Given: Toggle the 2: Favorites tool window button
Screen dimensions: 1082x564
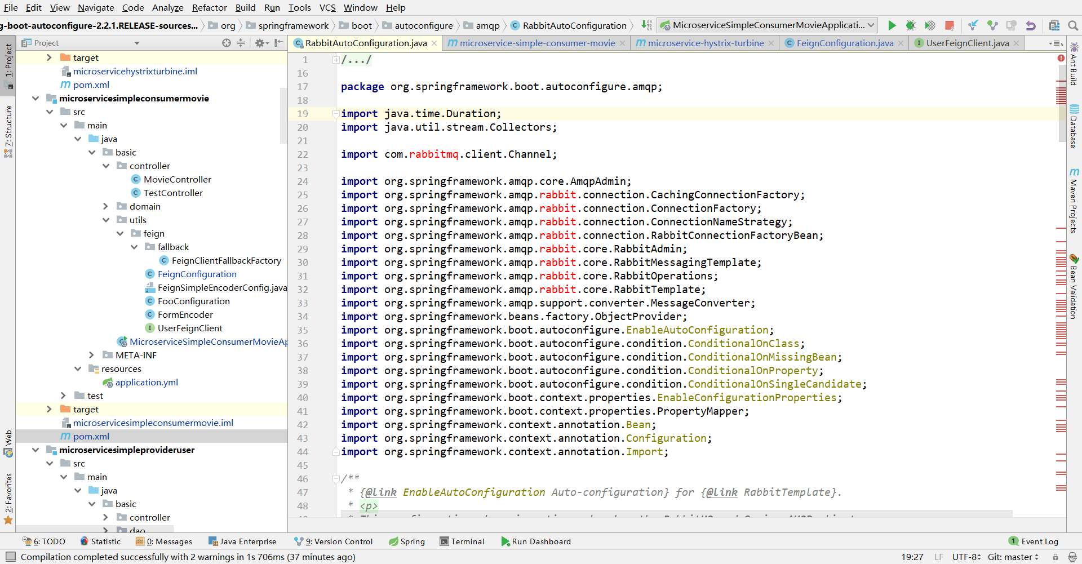Looking at the screenshot, I should 8,499.
